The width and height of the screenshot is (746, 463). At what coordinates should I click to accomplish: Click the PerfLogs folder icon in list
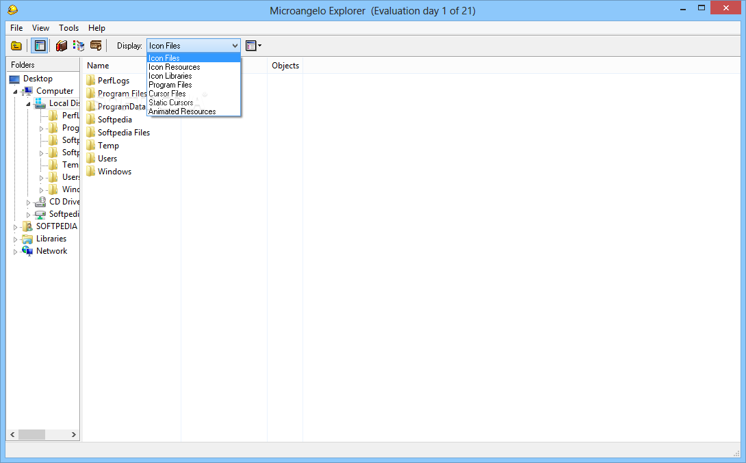pyautogui.click(x=91, y=80)
